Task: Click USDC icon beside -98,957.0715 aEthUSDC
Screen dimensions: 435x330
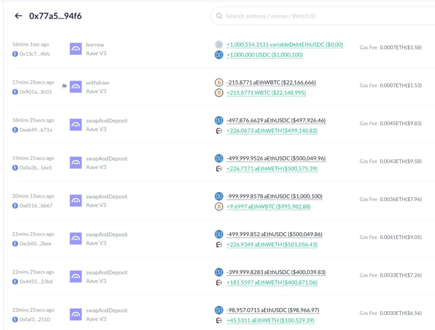Action: (219, 310)
